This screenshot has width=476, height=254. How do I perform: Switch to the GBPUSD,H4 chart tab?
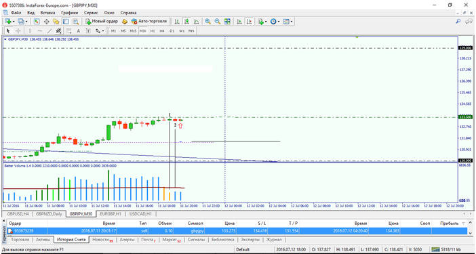click(x=18, y=213)
